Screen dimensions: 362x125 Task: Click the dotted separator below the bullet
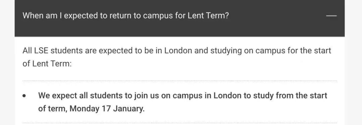coord(180,123)
